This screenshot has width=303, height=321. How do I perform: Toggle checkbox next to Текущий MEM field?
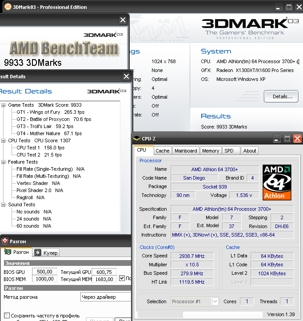click(122, 278)
